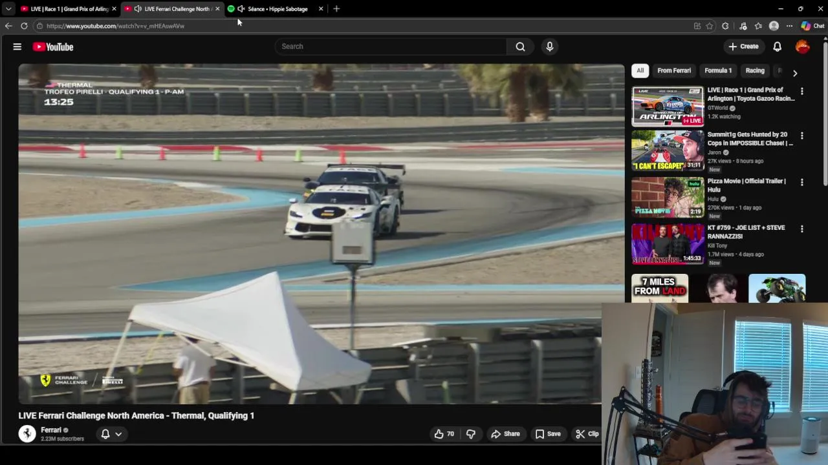
Task: Open Summit1g Gets Hunted title link
Action: 750,139
